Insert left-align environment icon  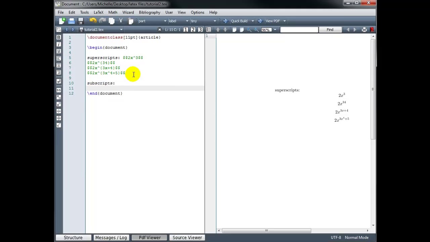click(59, 58)
